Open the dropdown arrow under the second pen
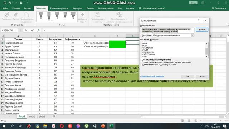The width and height of the screenshot is (229, 129). (x=52, y=20)
